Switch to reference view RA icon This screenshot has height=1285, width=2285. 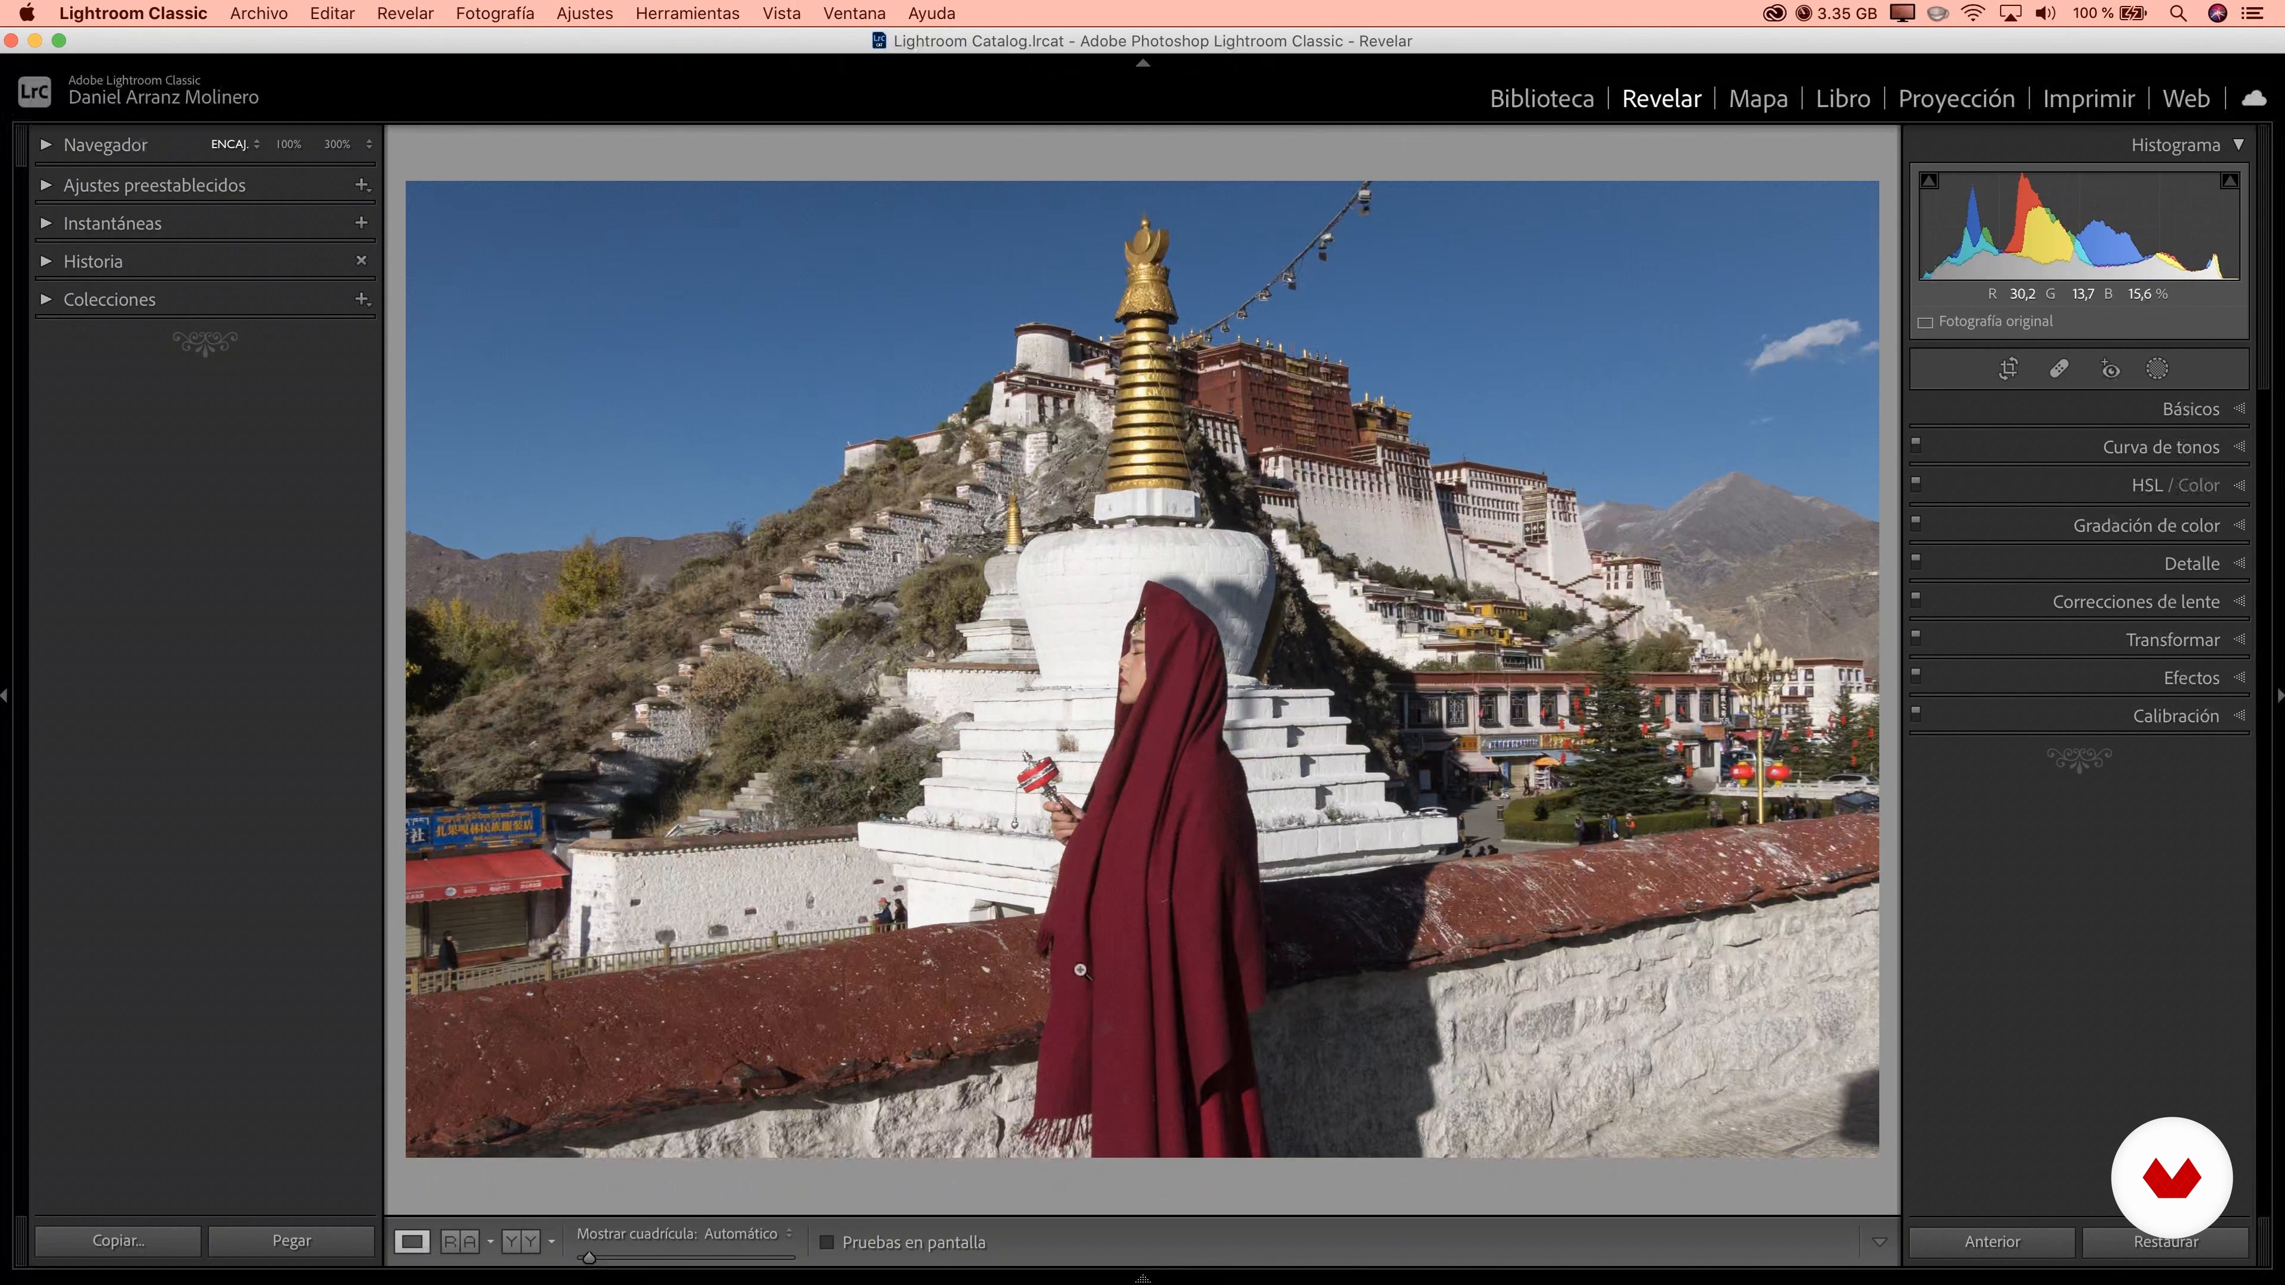click(x=459, y=1240)
